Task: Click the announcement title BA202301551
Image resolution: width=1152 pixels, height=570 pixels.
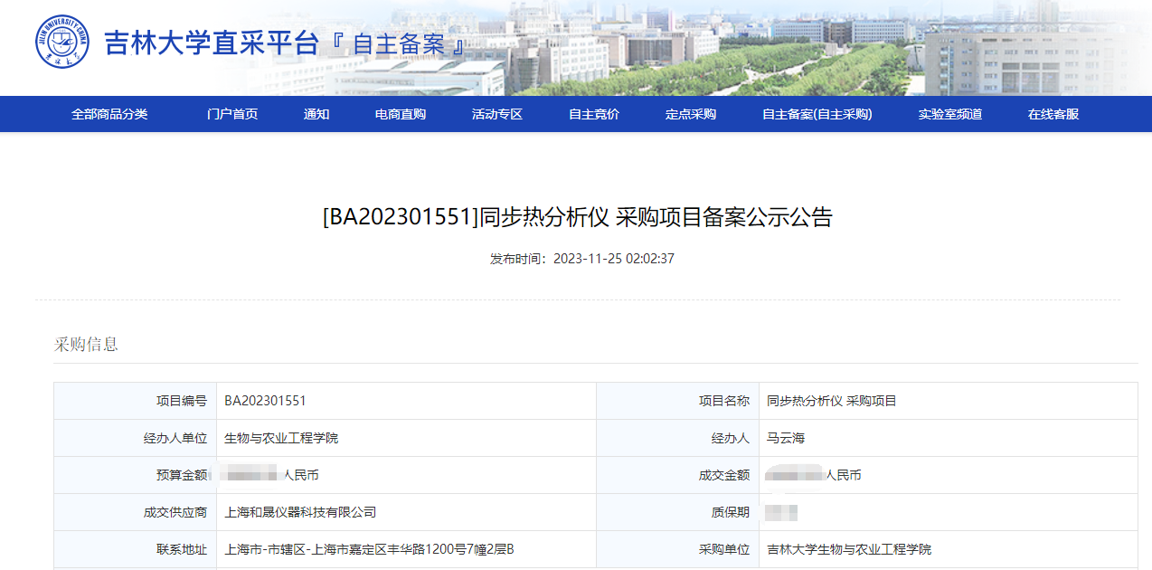Action: click(x=577, y=217)
